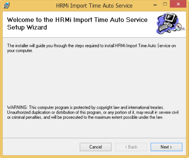The width and height of the screenshot is (189, 158).
Task: Minimize the HRMi installer window
Action: click(x=155, y=5)
